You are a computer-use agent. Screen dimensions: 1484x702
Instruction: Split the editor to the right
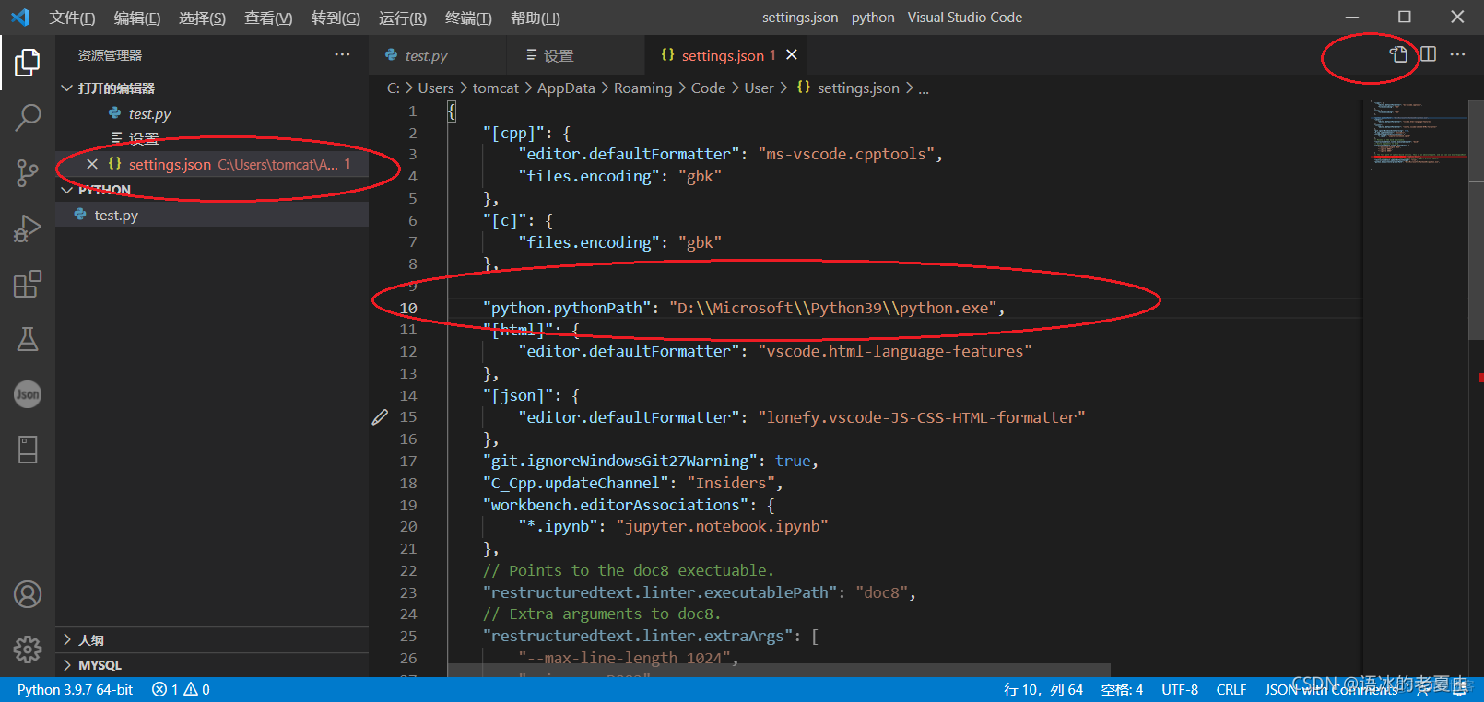click(x=1428, y=54)
